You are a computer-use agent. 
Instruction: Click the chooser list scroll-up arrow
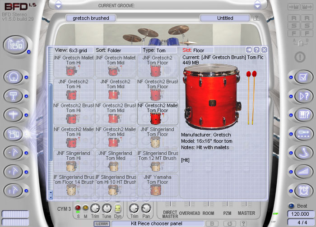[51, 193]
